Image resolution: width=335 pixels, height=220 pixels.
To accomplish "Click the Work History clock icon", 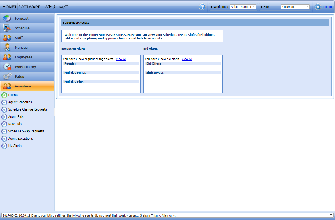I will pos(7,67).
